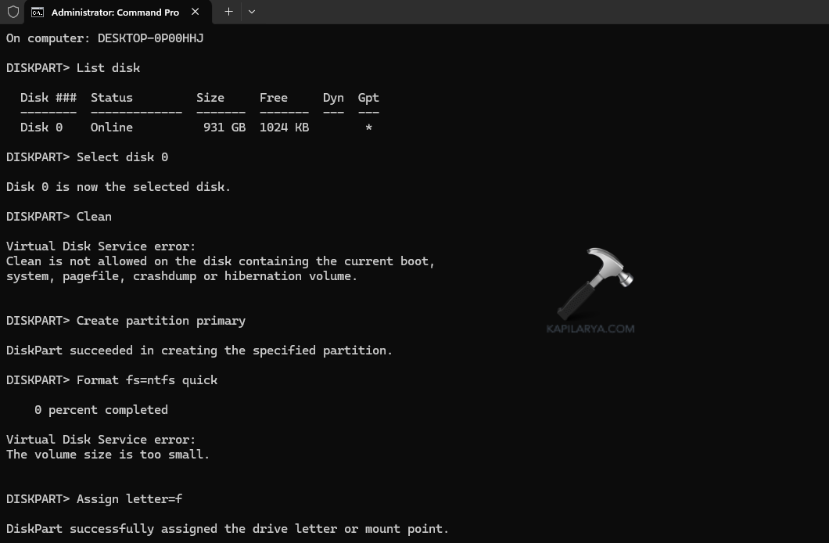This screenshot has width=829, height=543.
Task: Click the computer name DESKTOP-0P00HHJ
Action: (150, 38)
